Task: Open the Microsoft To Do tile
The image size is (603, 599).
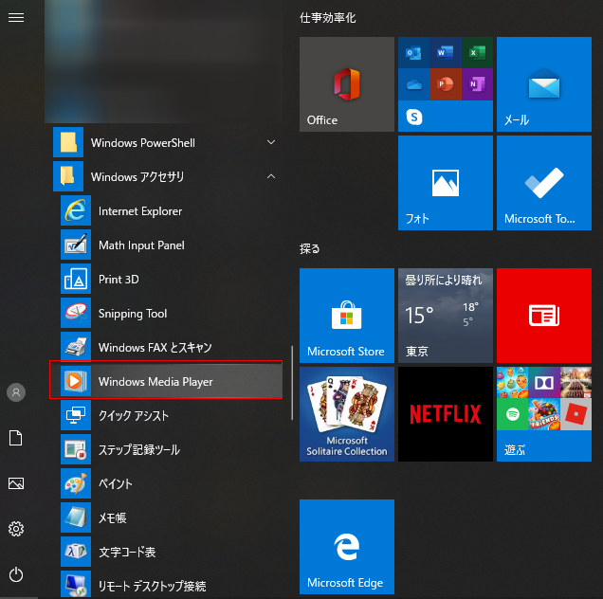Action: pos(544,183)
